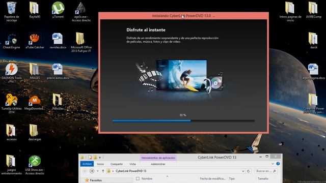Click Explorer help question mark icon
326x183 pixels.
[278, 164]
